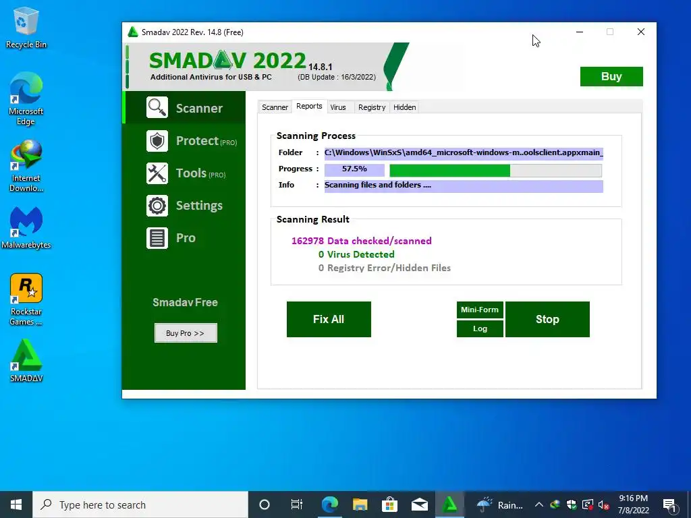Open the scan Log button
691x518 pixels.
480,328
